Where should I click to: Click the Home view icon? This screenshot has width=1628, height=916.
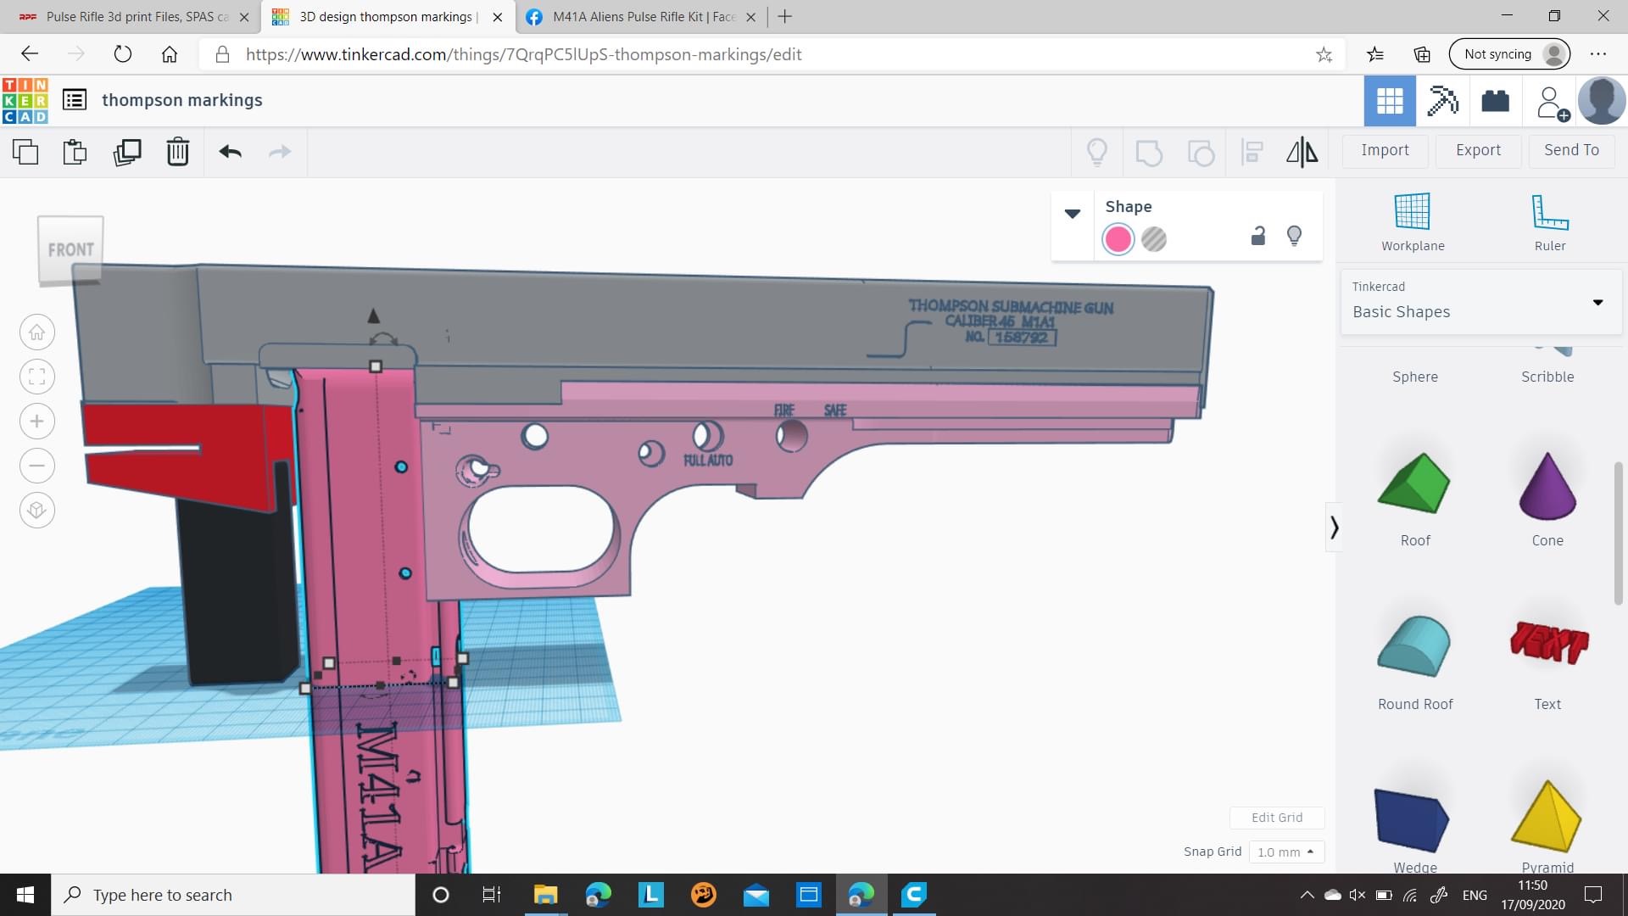pos(37,332)
